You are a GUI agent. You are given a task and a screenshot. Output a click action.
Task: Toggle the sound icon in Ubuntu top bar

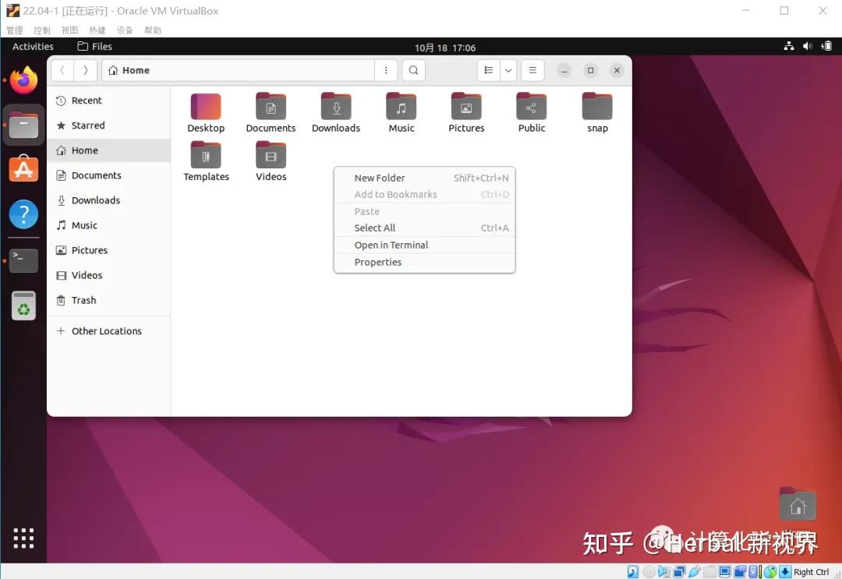808,46
